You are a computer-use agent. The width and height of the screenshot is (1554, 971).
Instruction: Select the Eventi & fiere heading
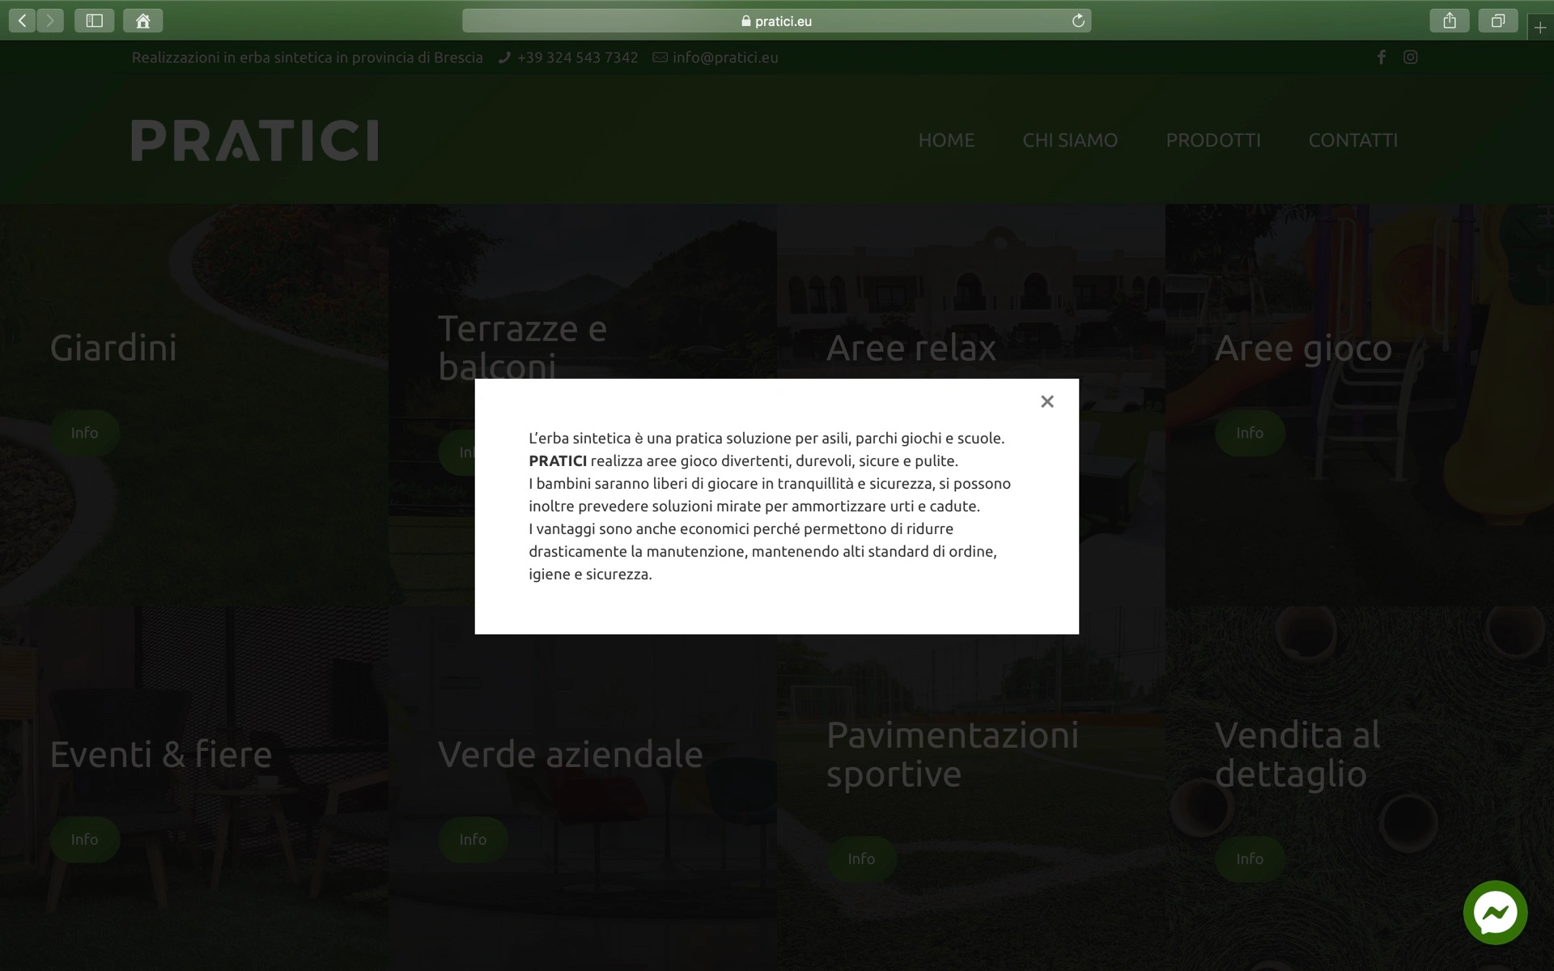[160, 754]
